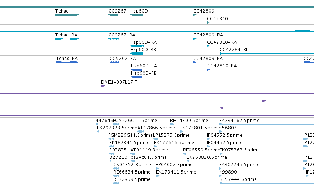Screen dimensions: 314x185
Task: Select the Hsp60D gene label
Action: (x=139, y=11)
